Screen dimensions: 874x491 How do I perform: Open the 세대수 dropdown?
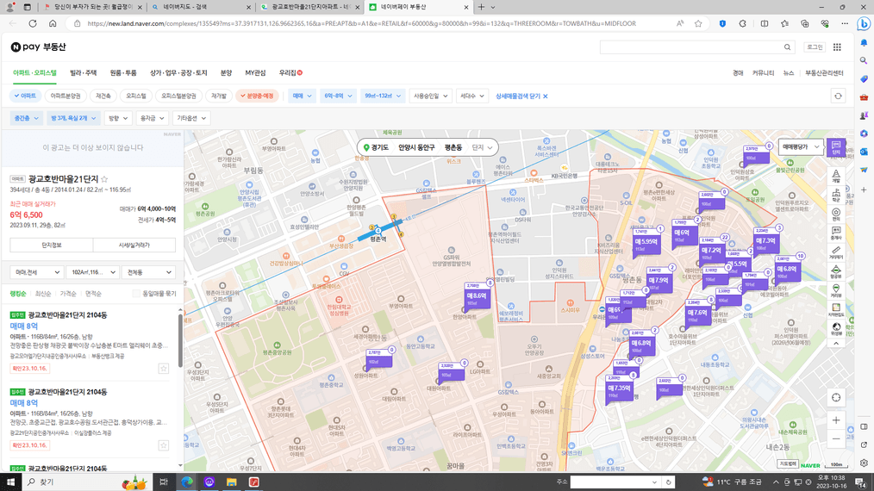pyautogui.click(x=471, y=96)
